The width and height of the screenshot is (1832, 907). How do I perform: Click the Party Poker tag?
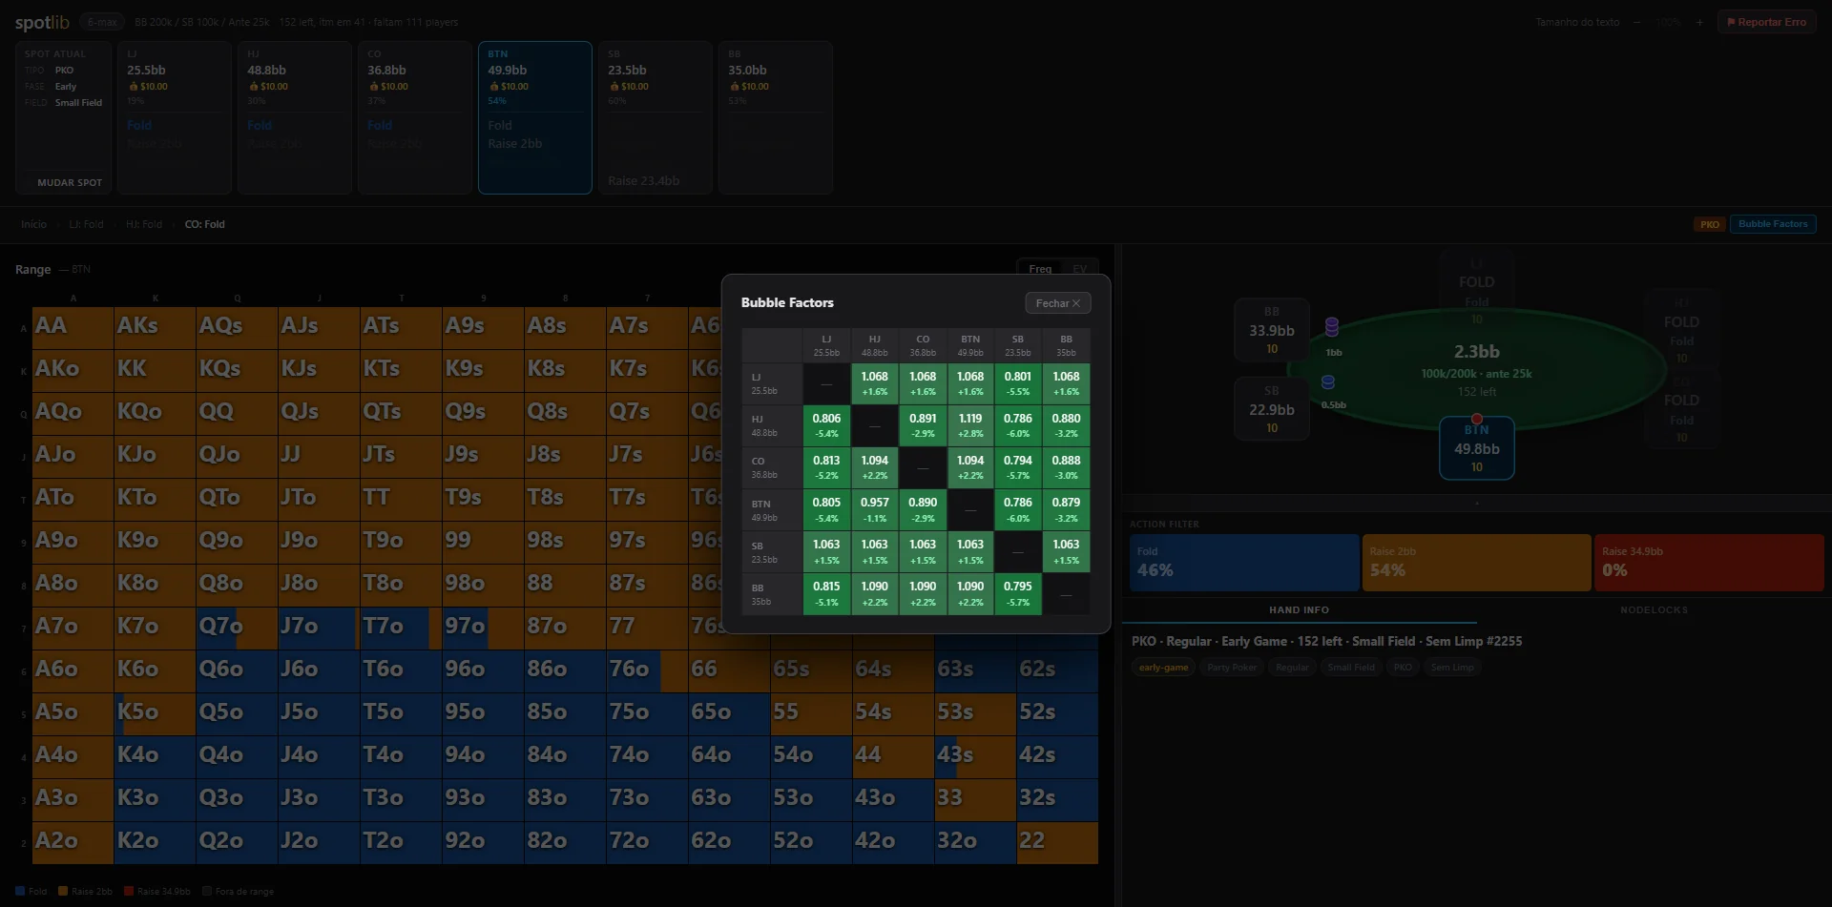click(x=1232, y=668)
